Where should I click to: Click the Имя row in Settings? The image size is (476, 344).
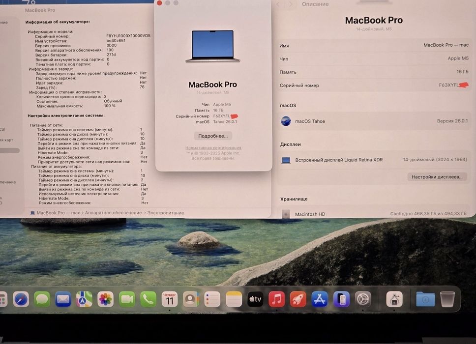(x=374, y=46)
